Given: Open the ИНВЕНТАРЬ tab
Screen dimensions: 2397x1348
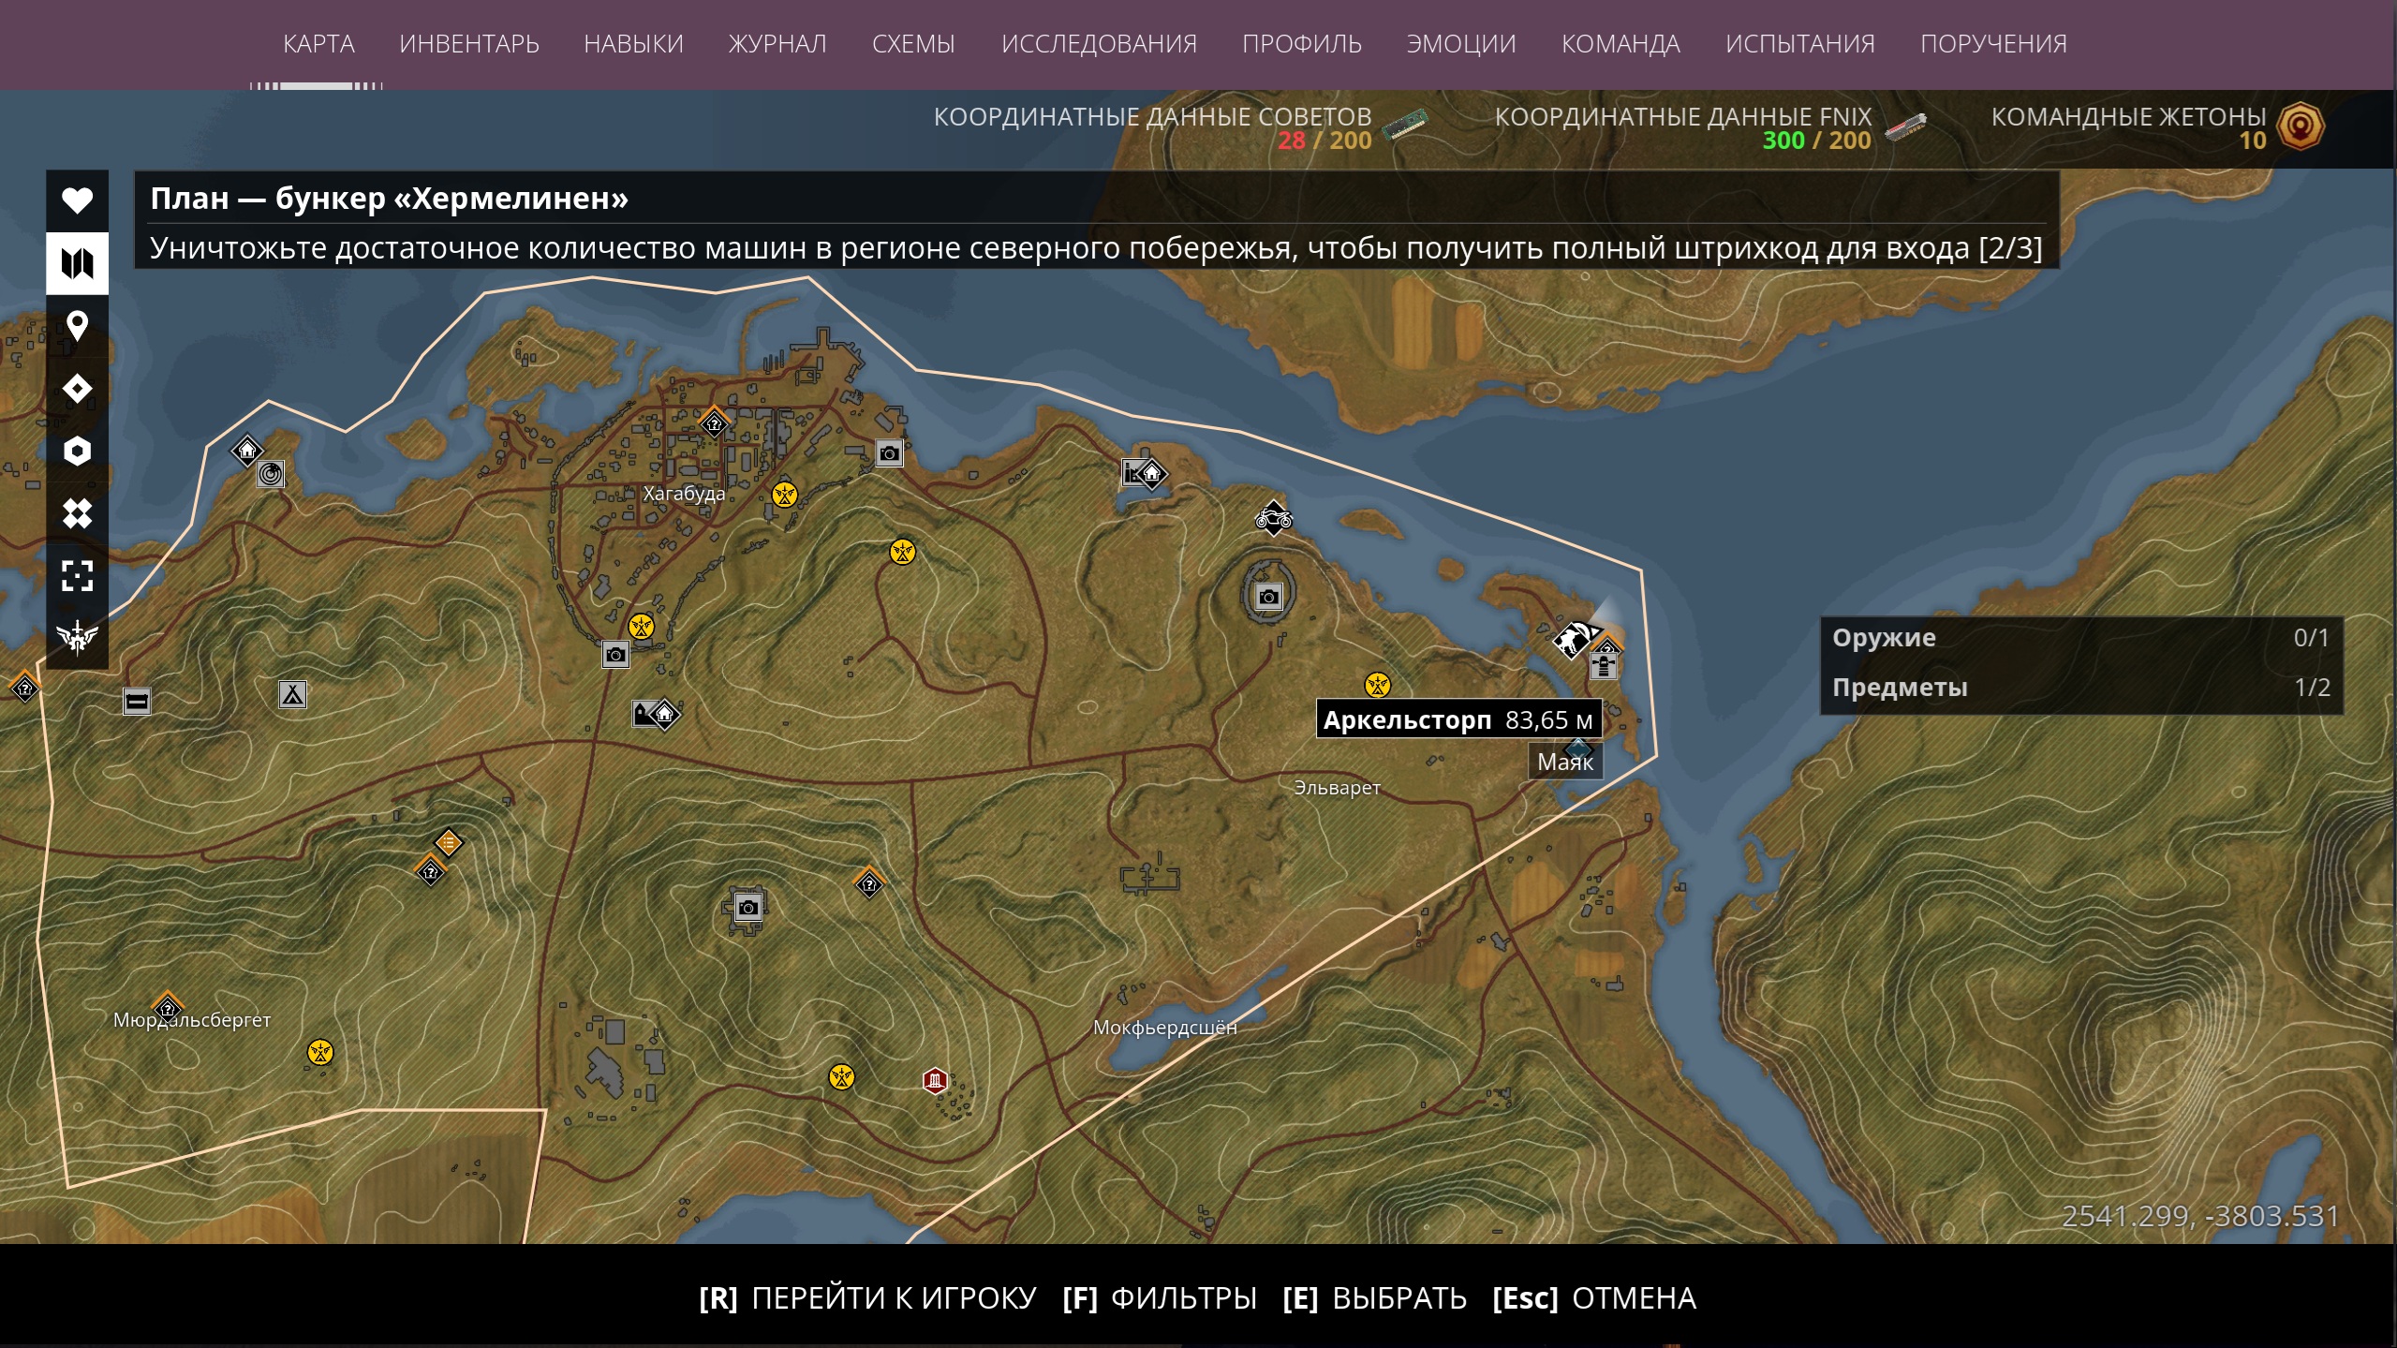Looking at the screenshot, I should coord(469,44).
